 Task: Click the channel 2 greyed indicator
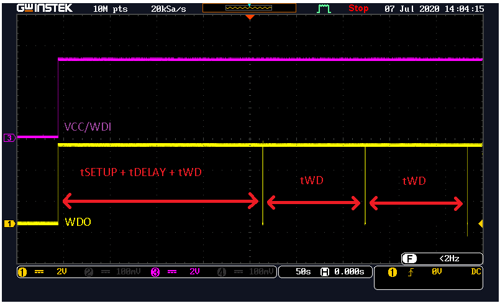tap(89, 272)
